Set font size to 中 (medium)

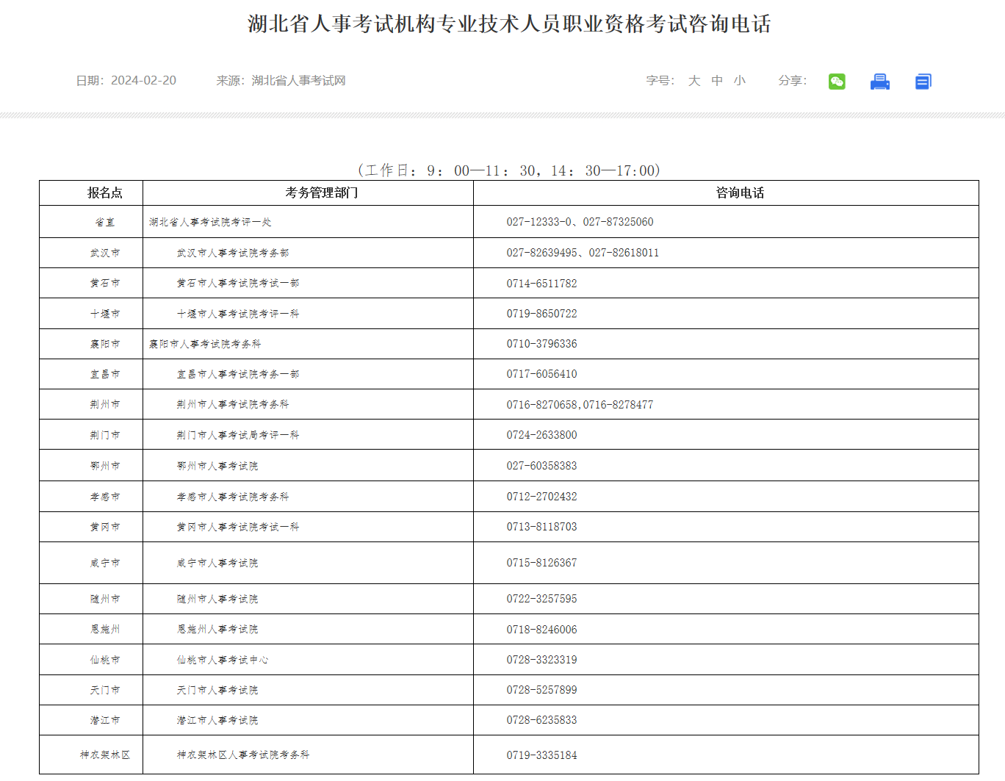pos(717,81)
